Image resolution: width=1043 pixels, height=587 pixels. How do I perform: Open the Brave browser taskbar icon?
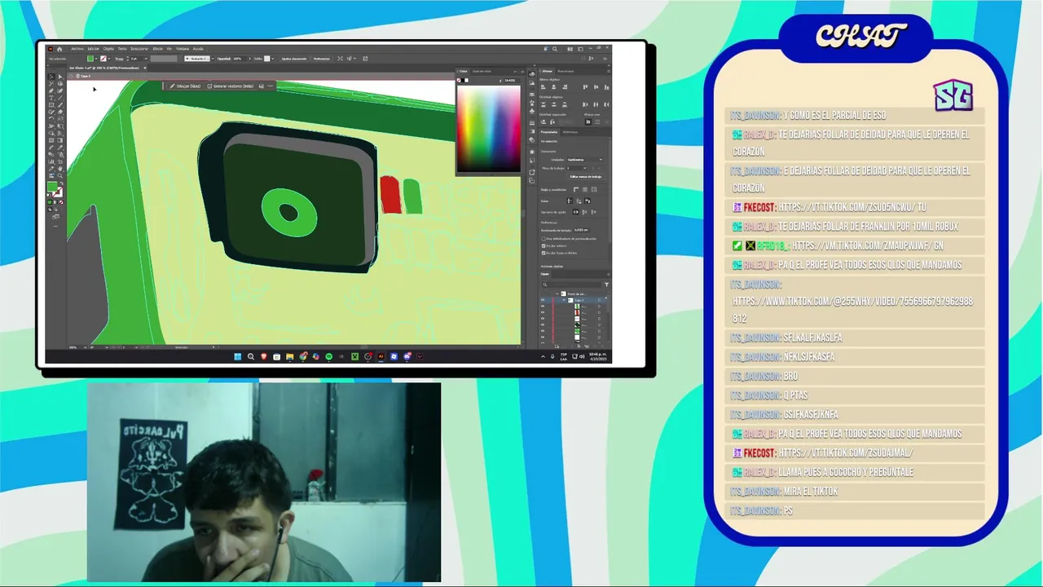pyautogui.click(x=263, y=356)
